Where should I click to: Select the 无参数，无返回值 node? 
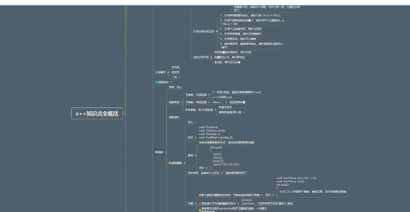tap(196, 95)
